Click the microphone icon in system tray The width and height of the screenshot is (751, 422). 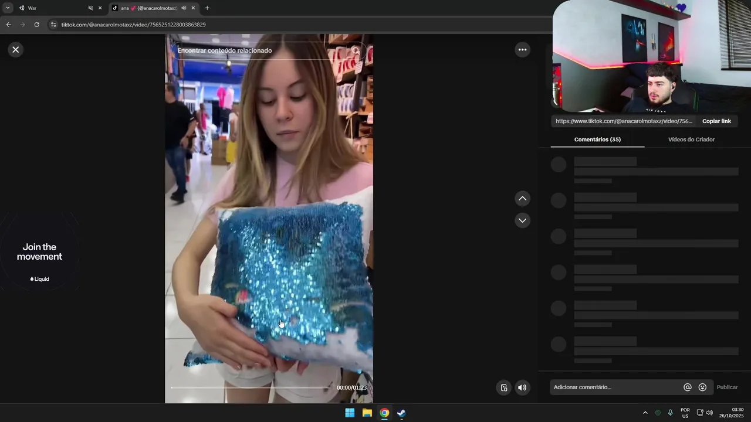pyautogui.click(x=671, y=413)
